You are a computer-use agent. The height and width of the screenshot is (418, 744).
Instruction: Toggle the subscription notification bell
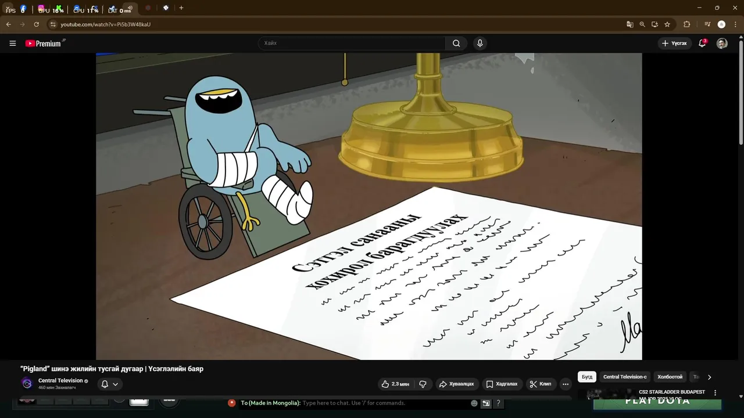[x=109, y=384]
